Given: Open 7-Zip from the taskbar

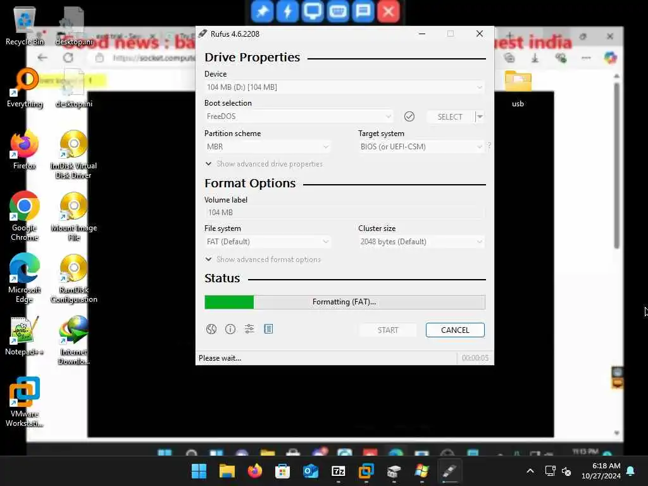Looking at the screenshot, I should (x=339, y=471).
